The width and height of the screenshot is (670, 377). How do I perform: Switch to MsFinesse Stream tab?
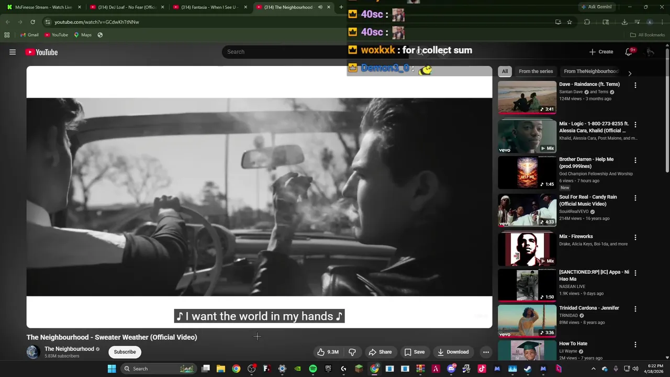click(43, 7)
